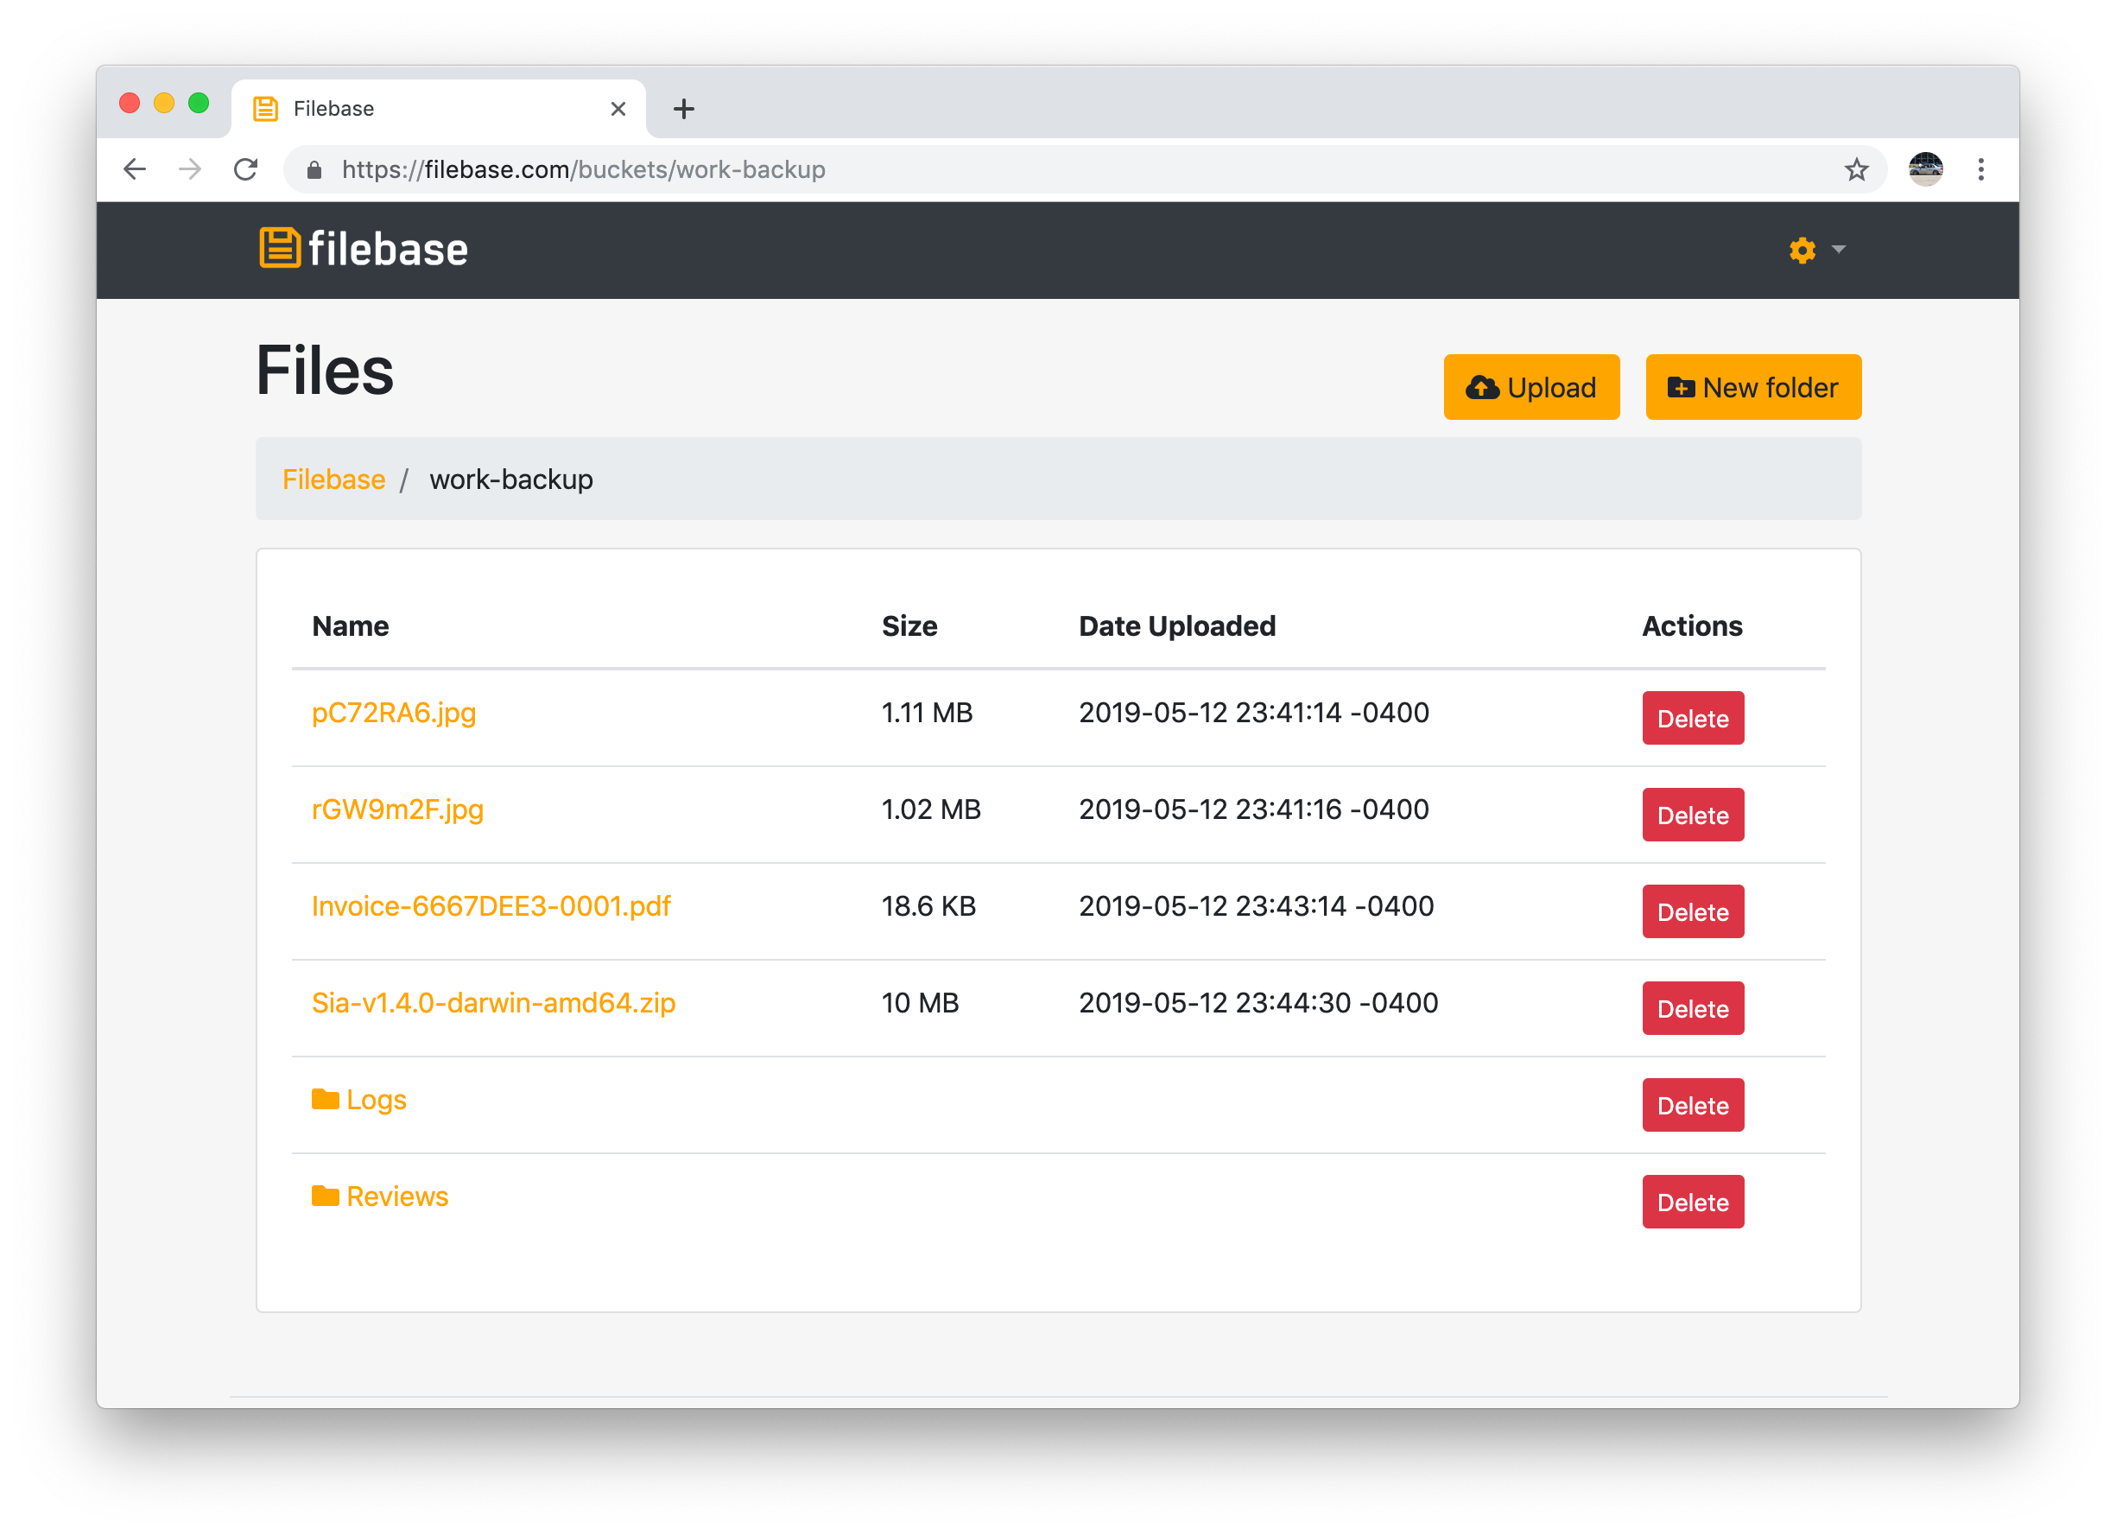Click the back navigation arrow
The width and height of the screenshot is (2116, 1536).
(x=135, y=169)
